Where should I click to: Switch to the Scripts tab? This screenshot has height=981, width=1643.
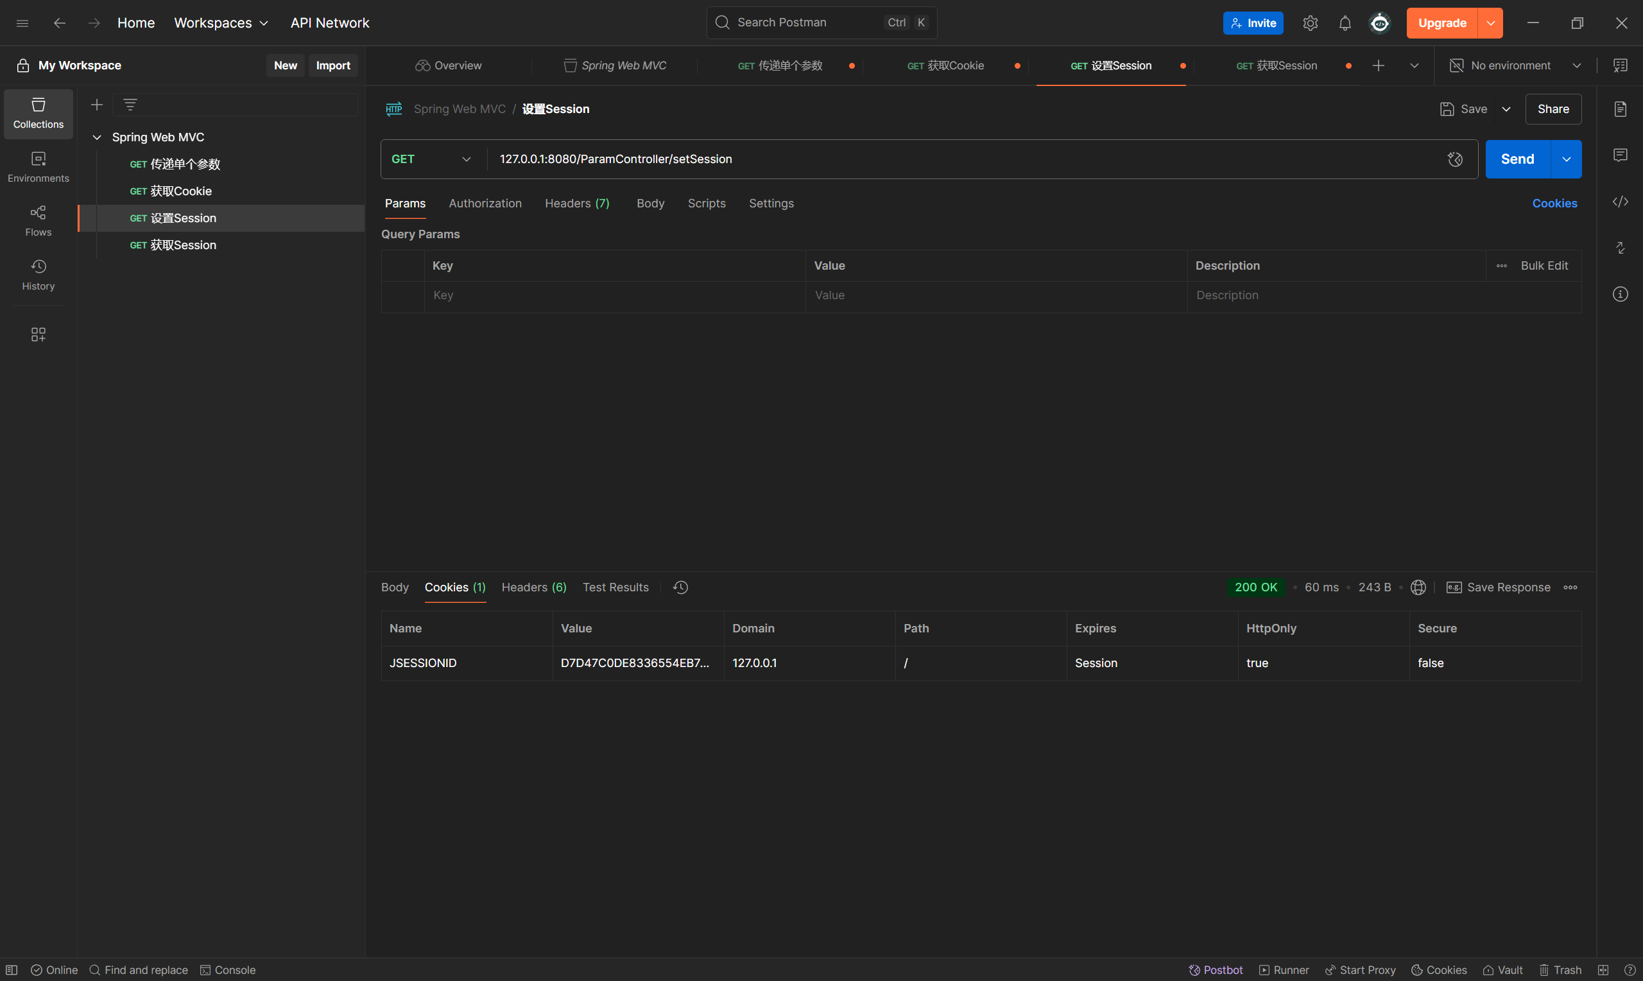point(706,204)
